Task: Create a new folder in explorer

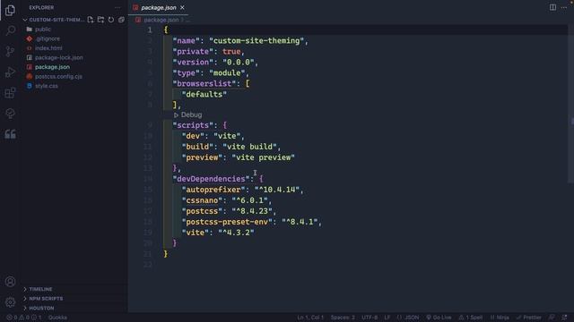Action: click(100, 20)
